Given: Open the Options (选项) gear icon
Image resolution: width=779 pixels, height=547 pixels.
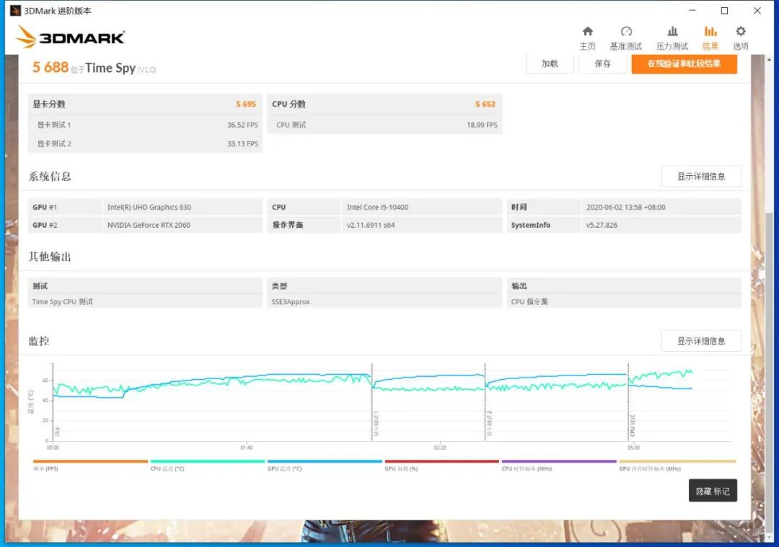Looking at the screenshot, I should point(741,32).
